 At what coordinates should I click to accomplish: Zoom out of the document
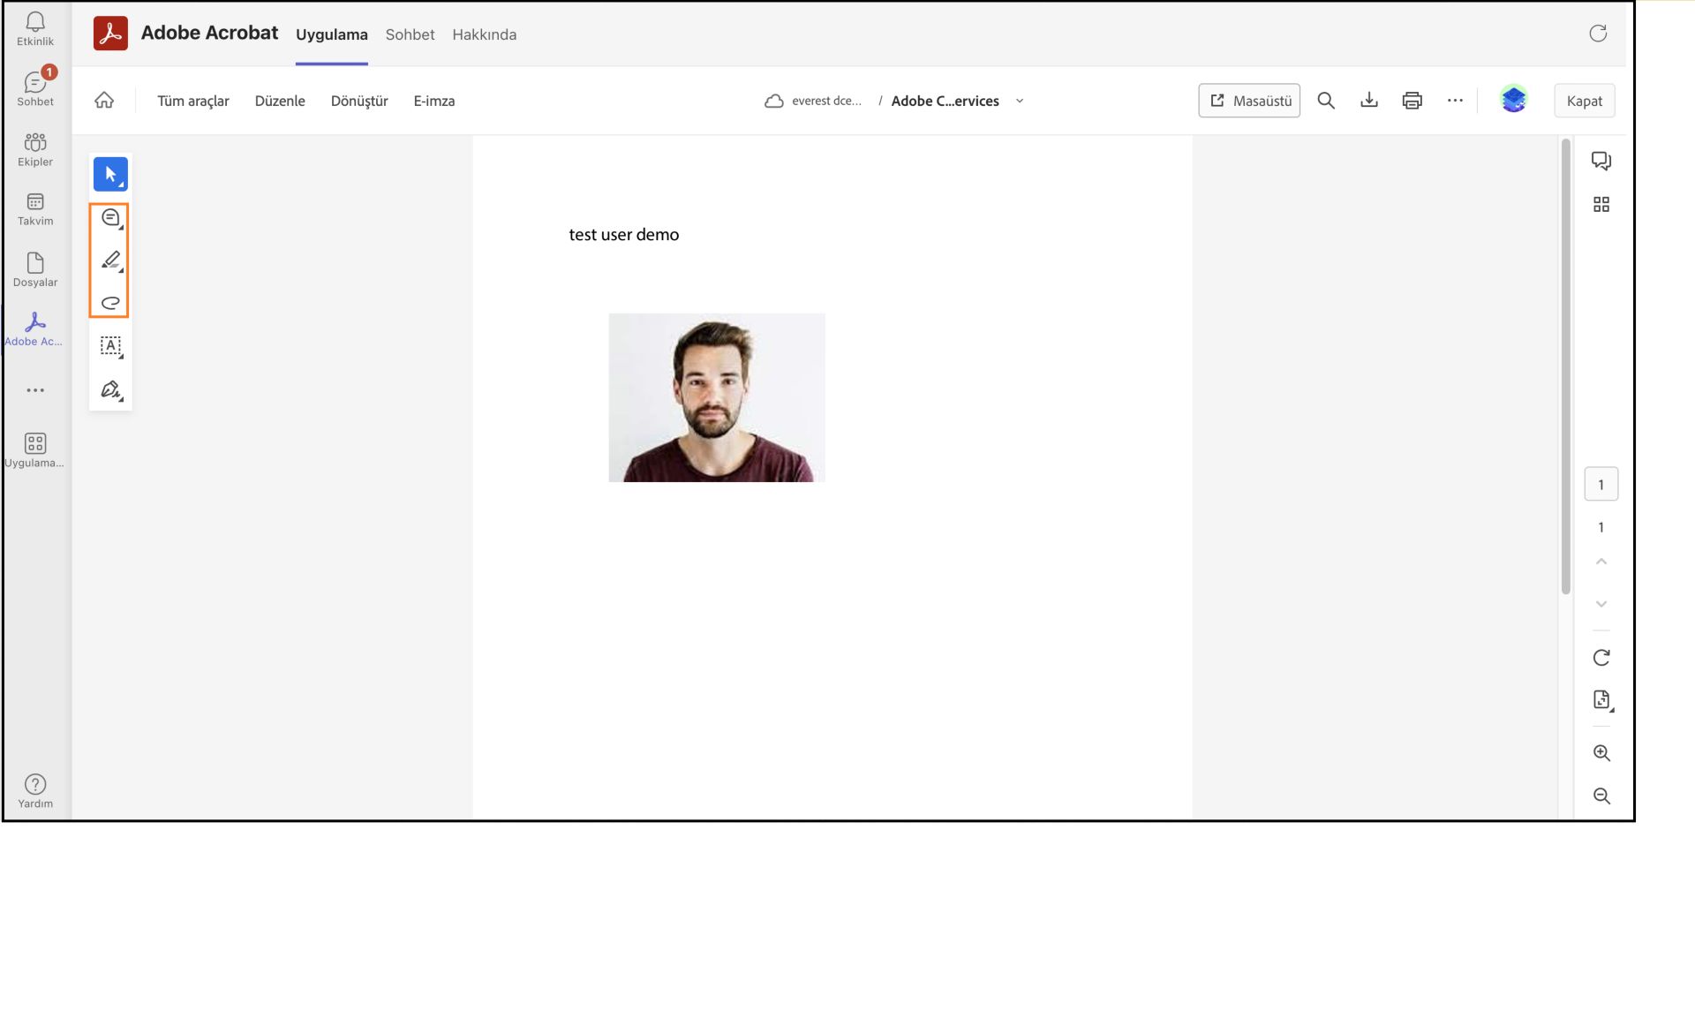tap(1601, 796)
